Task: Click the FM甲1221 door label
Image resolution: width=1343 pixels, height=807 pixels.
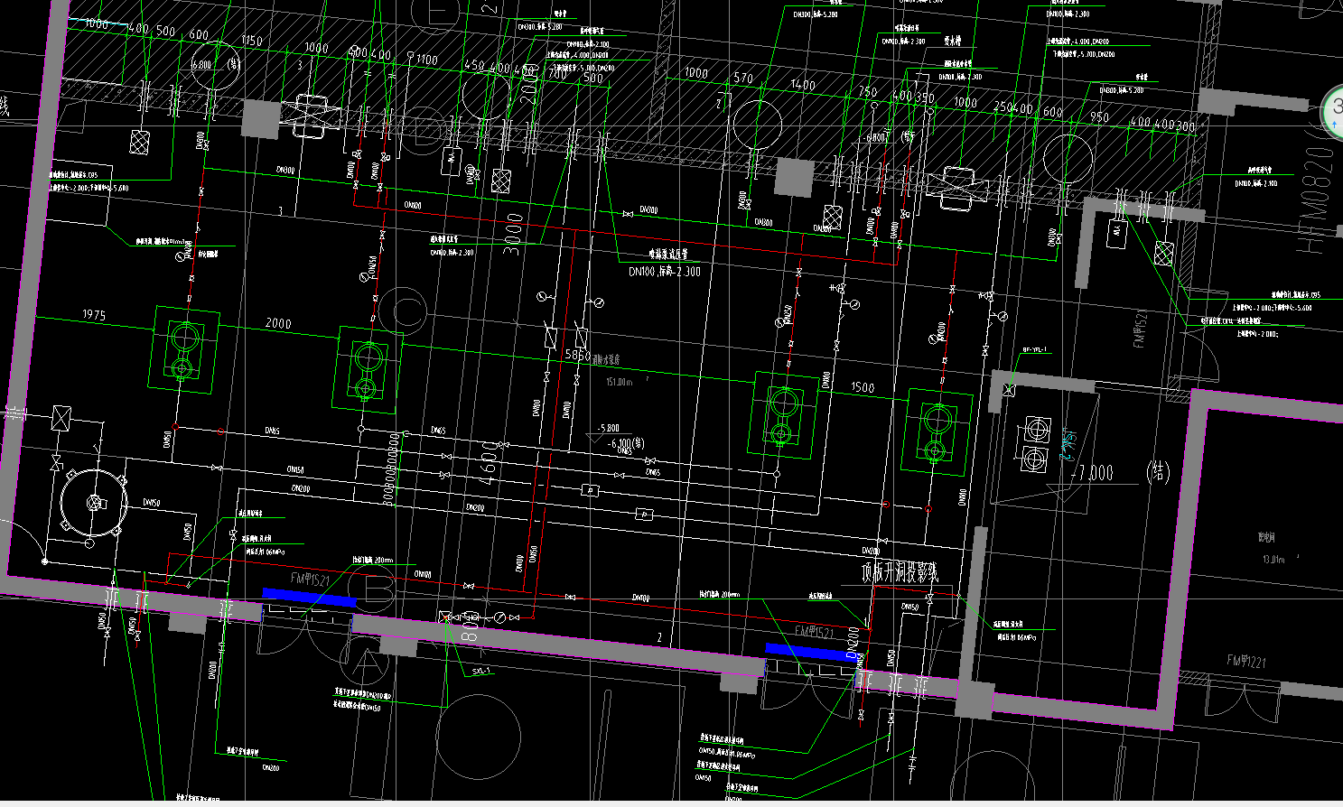Action: (1246, 662)
